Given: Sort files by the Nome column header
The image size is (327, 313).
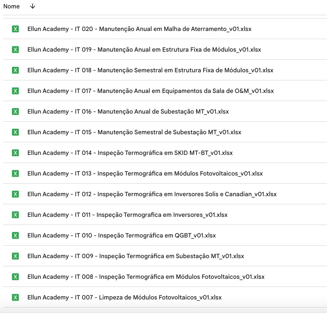Looking at the screenshot, I should click(12, 6).
